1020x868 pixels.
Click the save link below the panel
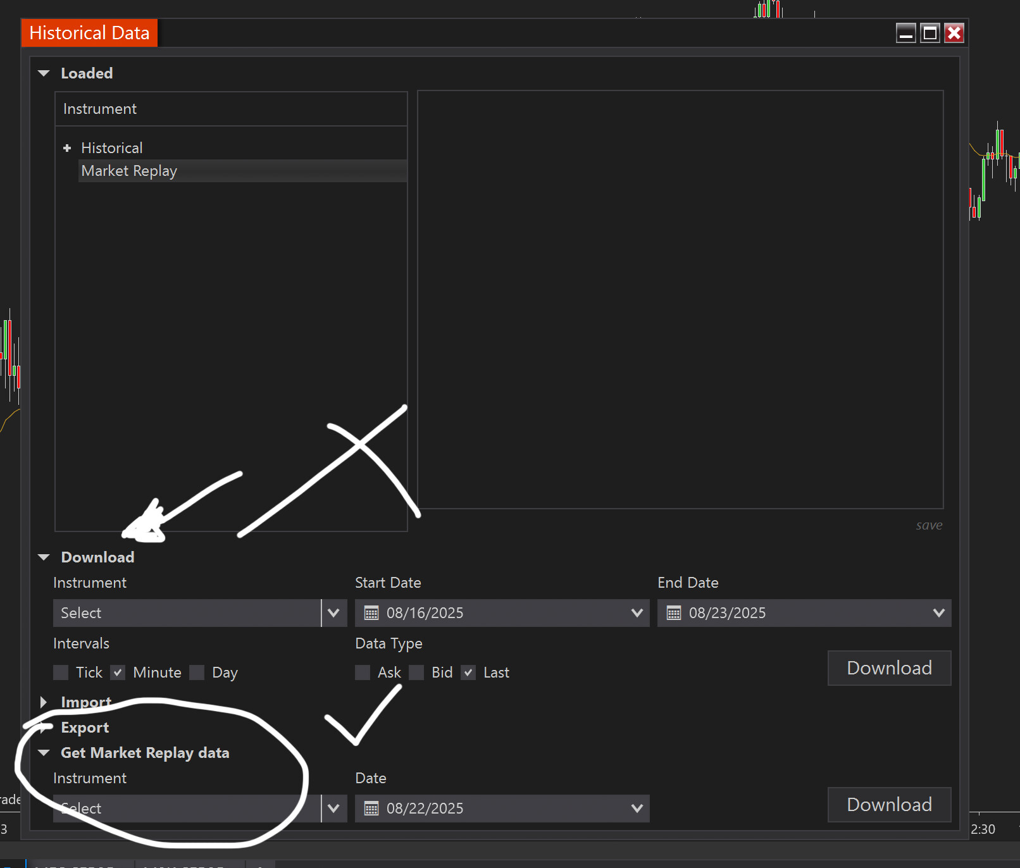929,525
